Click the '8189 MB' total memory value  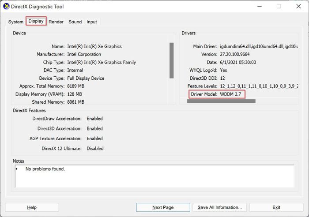75,86
